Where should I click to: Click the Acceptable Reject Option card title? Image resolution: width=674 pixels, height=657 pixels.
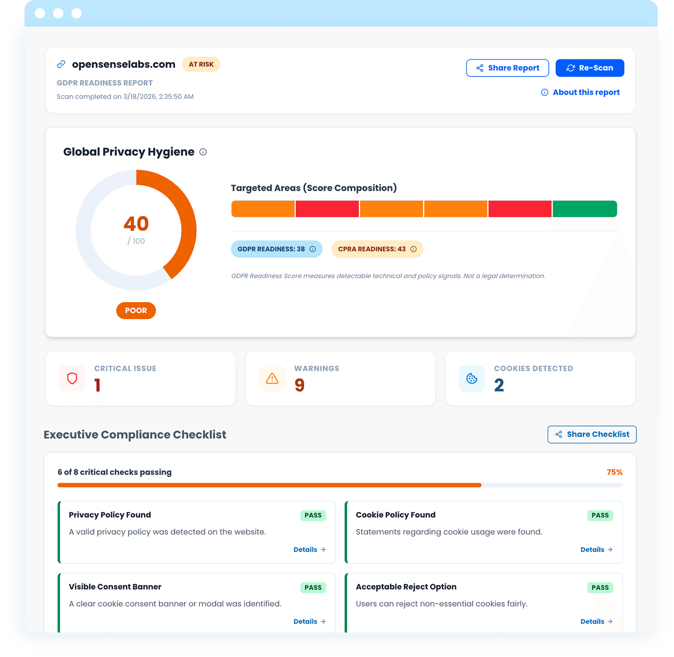406,586
